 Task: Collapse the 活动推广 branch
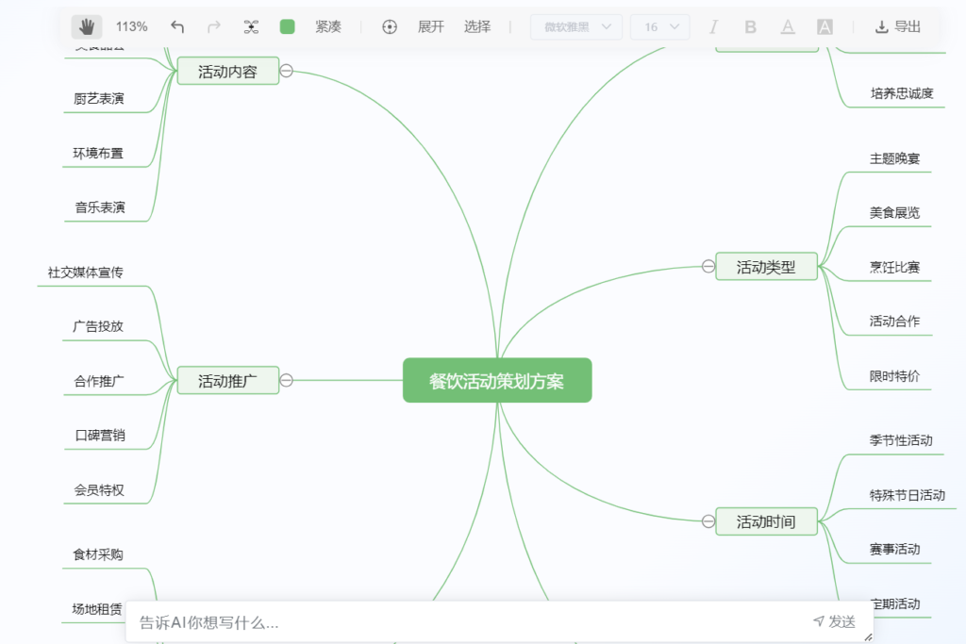point(287,381)
